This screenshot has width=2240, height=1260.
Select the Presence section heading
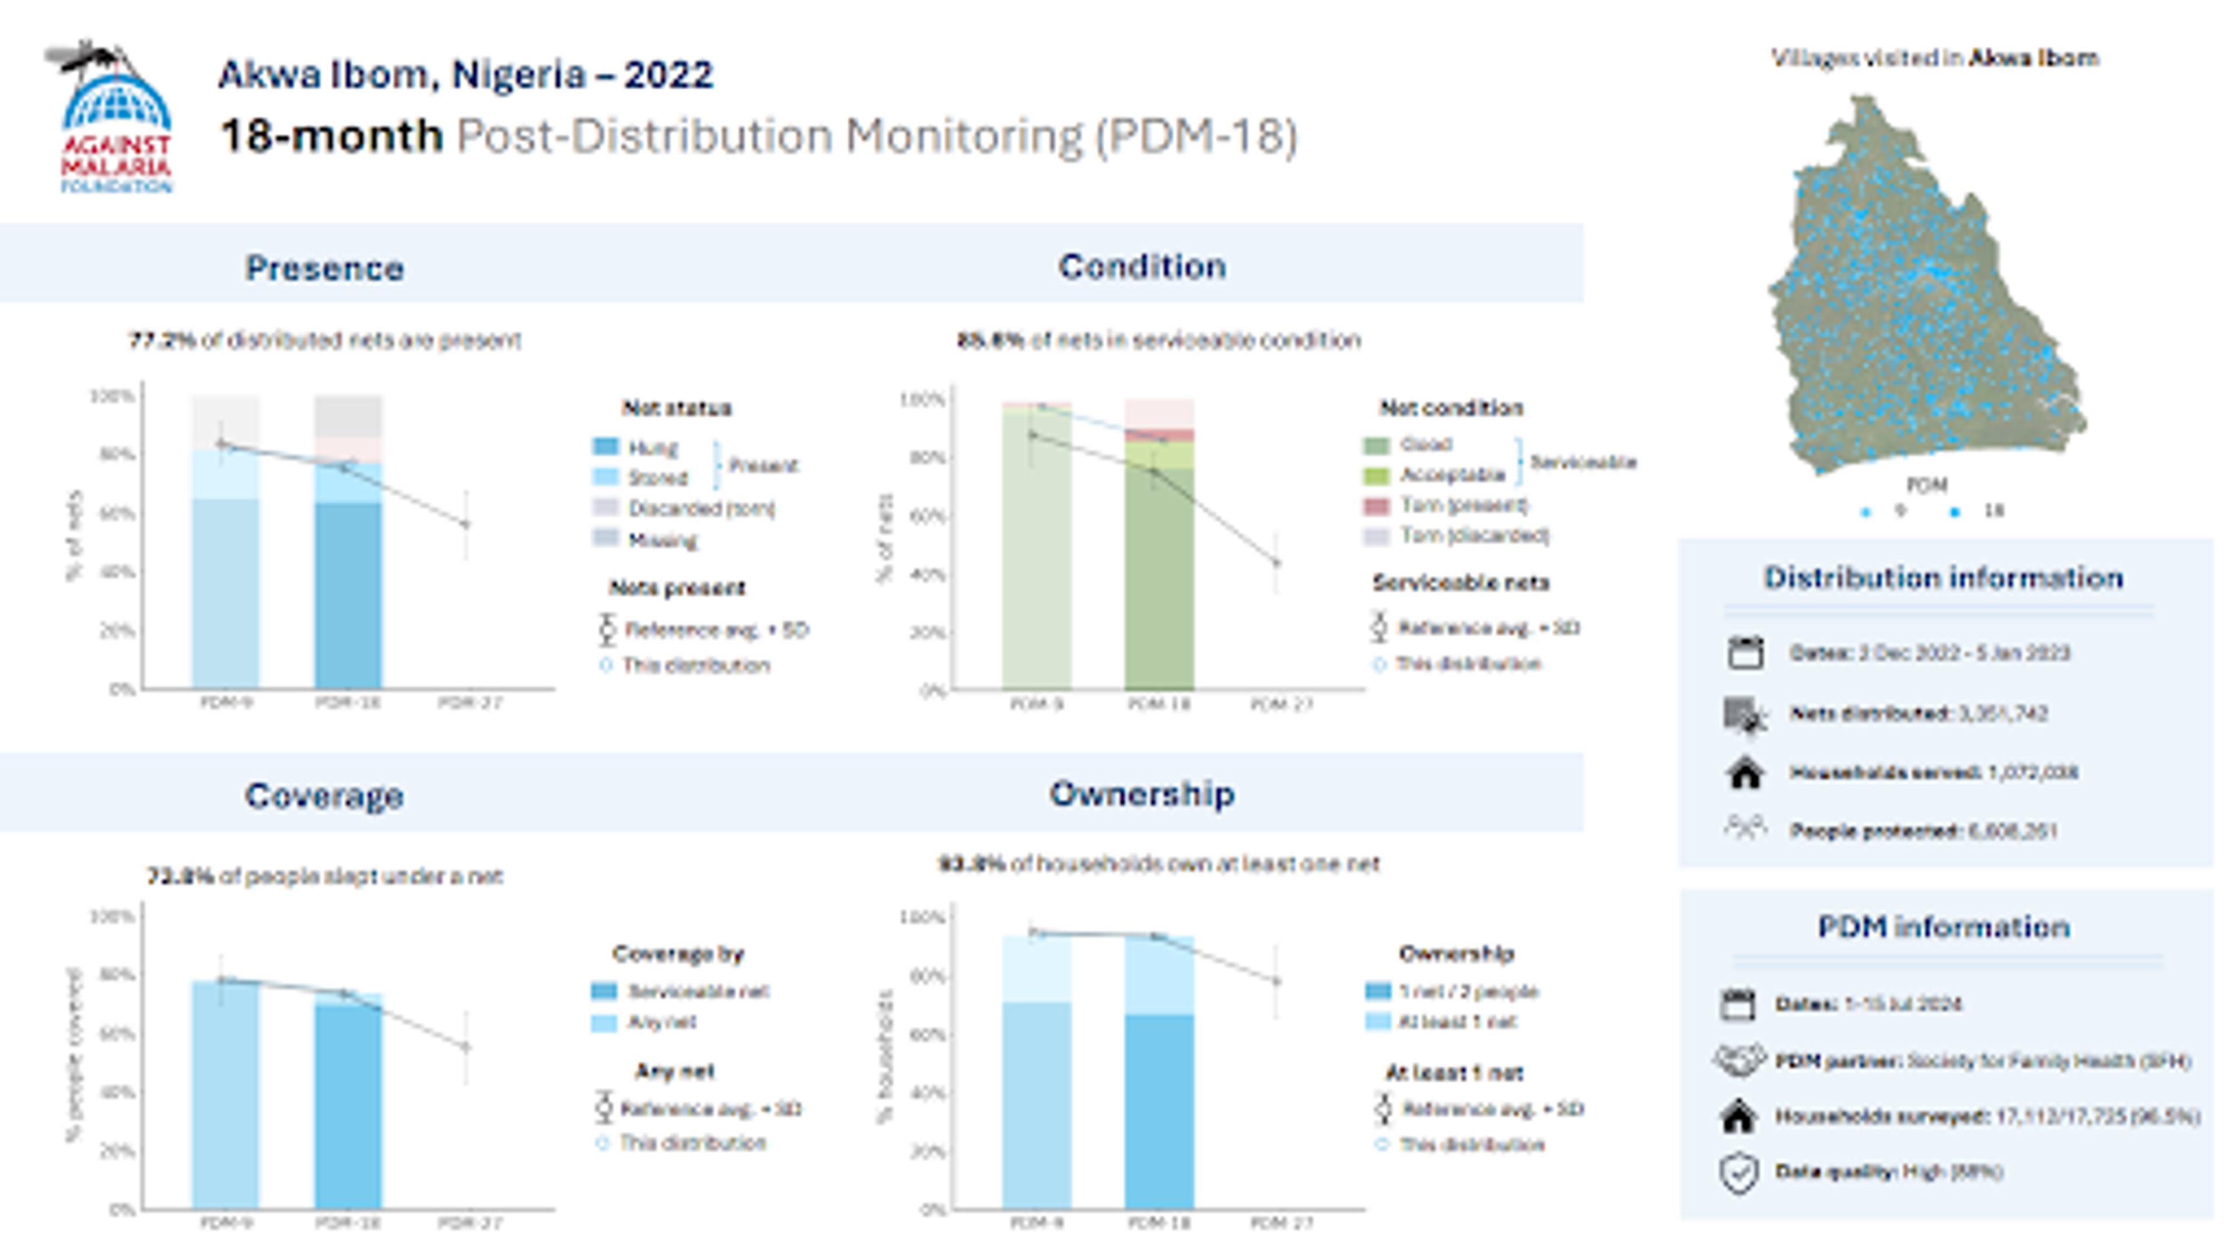[x=324, y=268]
